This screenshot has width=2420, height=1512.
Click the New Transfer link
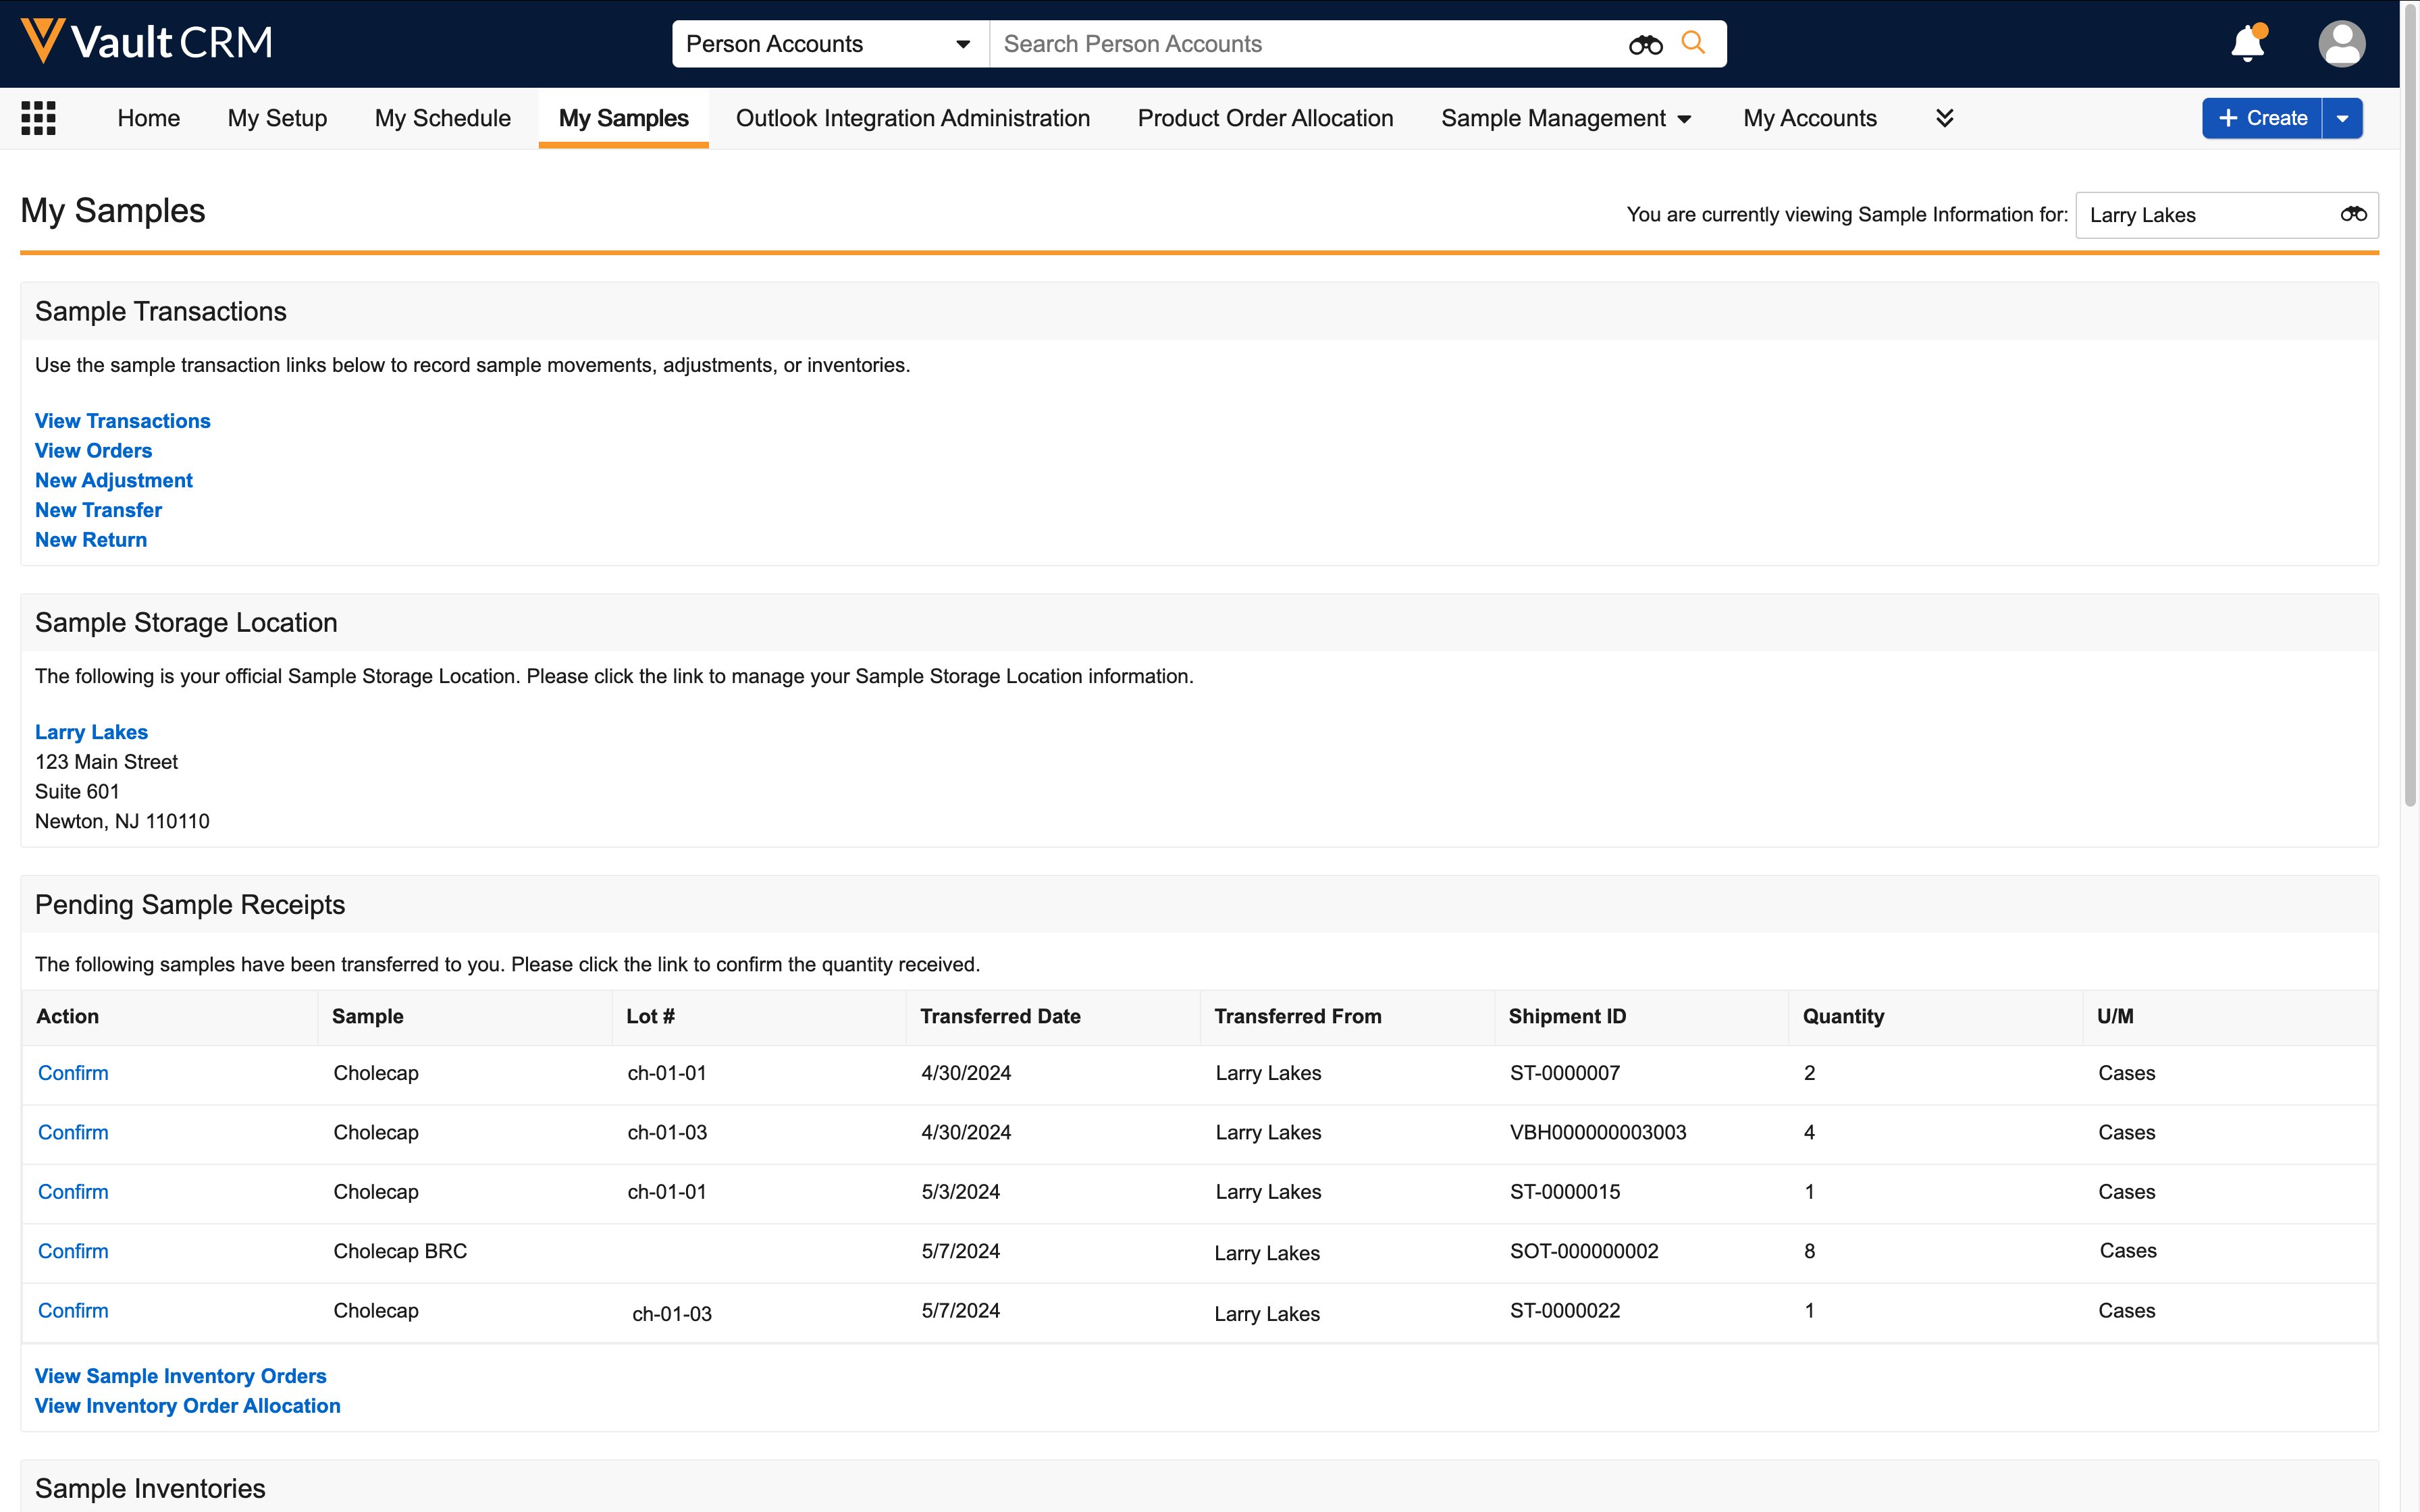pyautogui.click(x=98, y=510)
